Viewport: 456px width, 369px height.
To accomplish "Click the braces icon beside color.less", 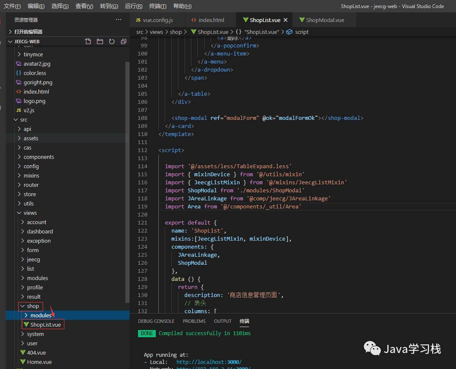I will 19,73.
